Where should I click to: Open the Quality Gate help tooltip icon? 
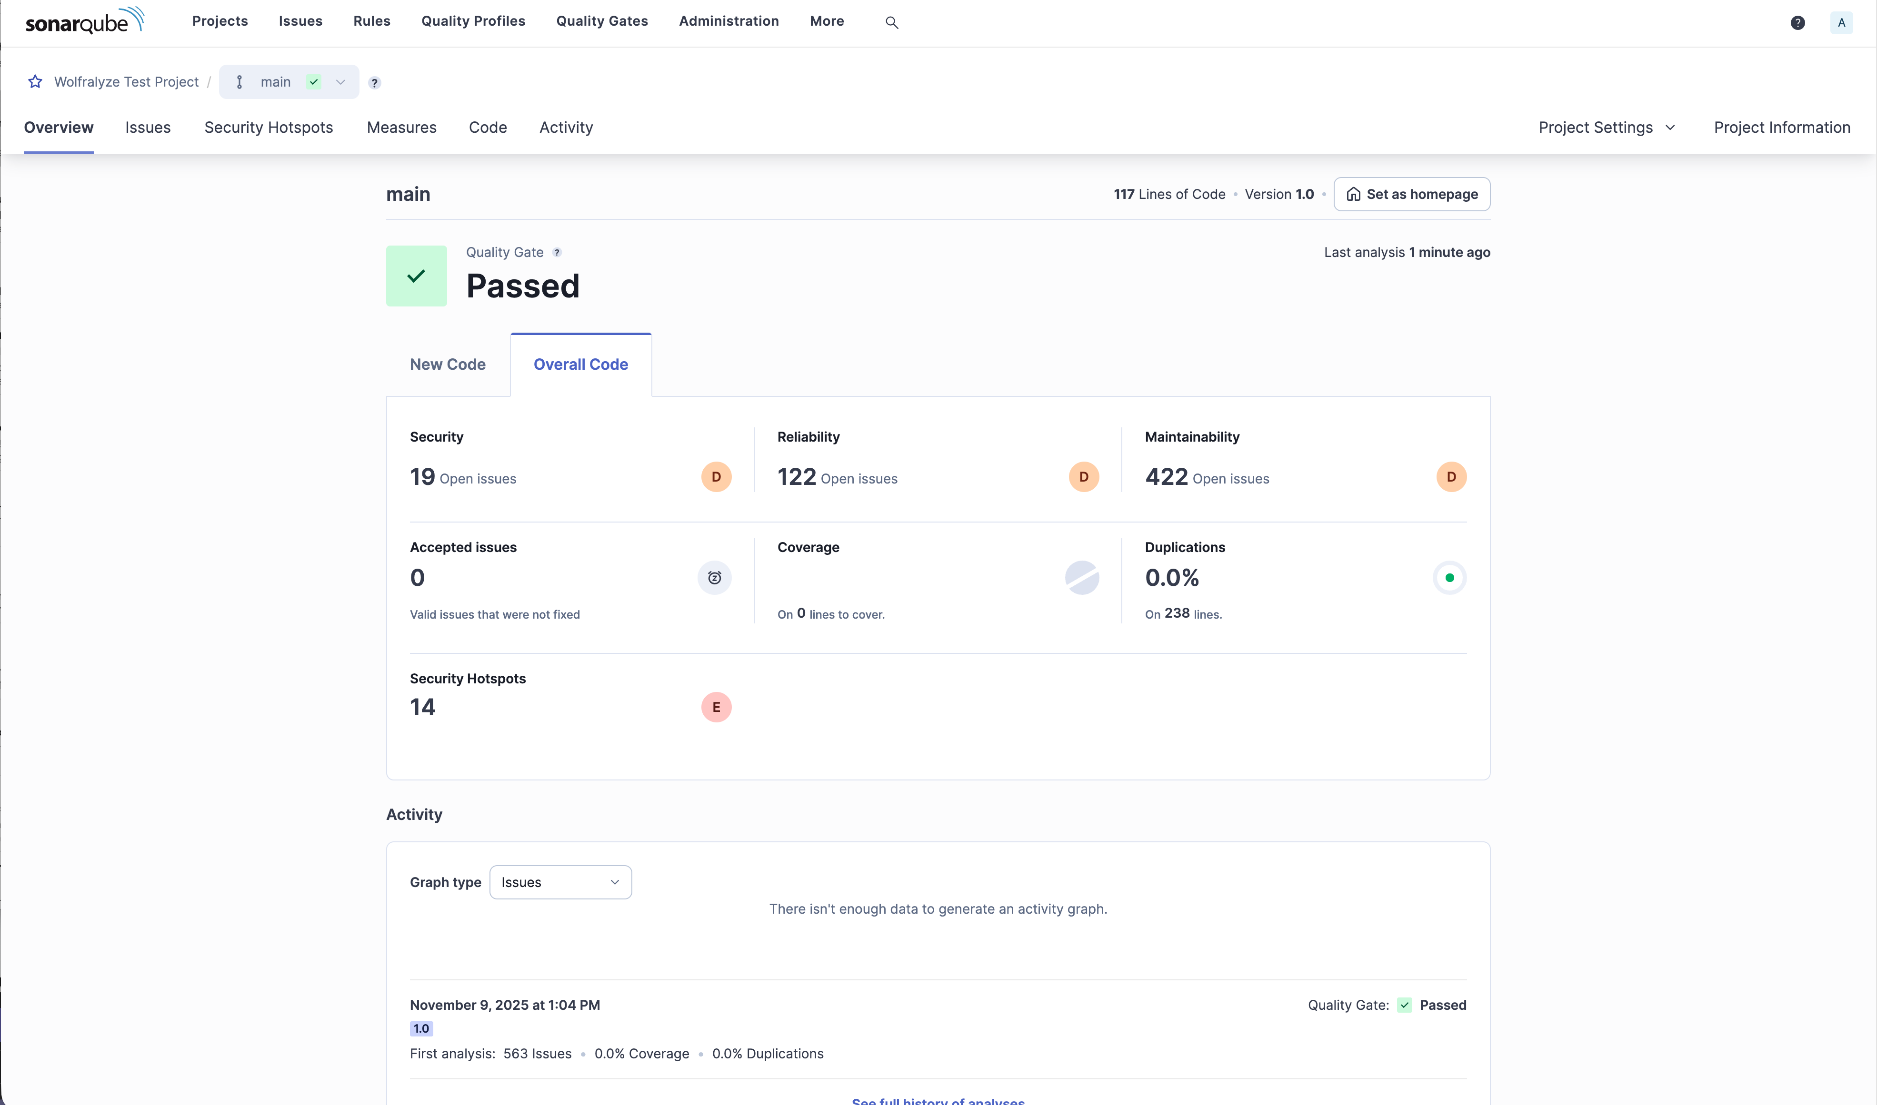[x=557, y=252]
